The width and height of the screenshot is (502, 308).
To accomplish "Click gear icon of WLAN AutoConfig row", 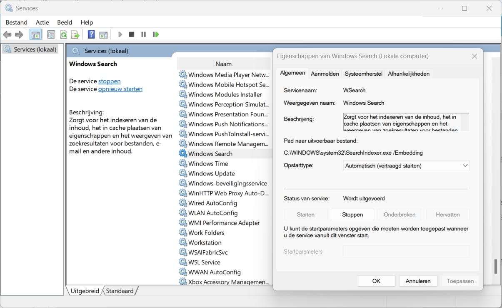I will (183, 213).
